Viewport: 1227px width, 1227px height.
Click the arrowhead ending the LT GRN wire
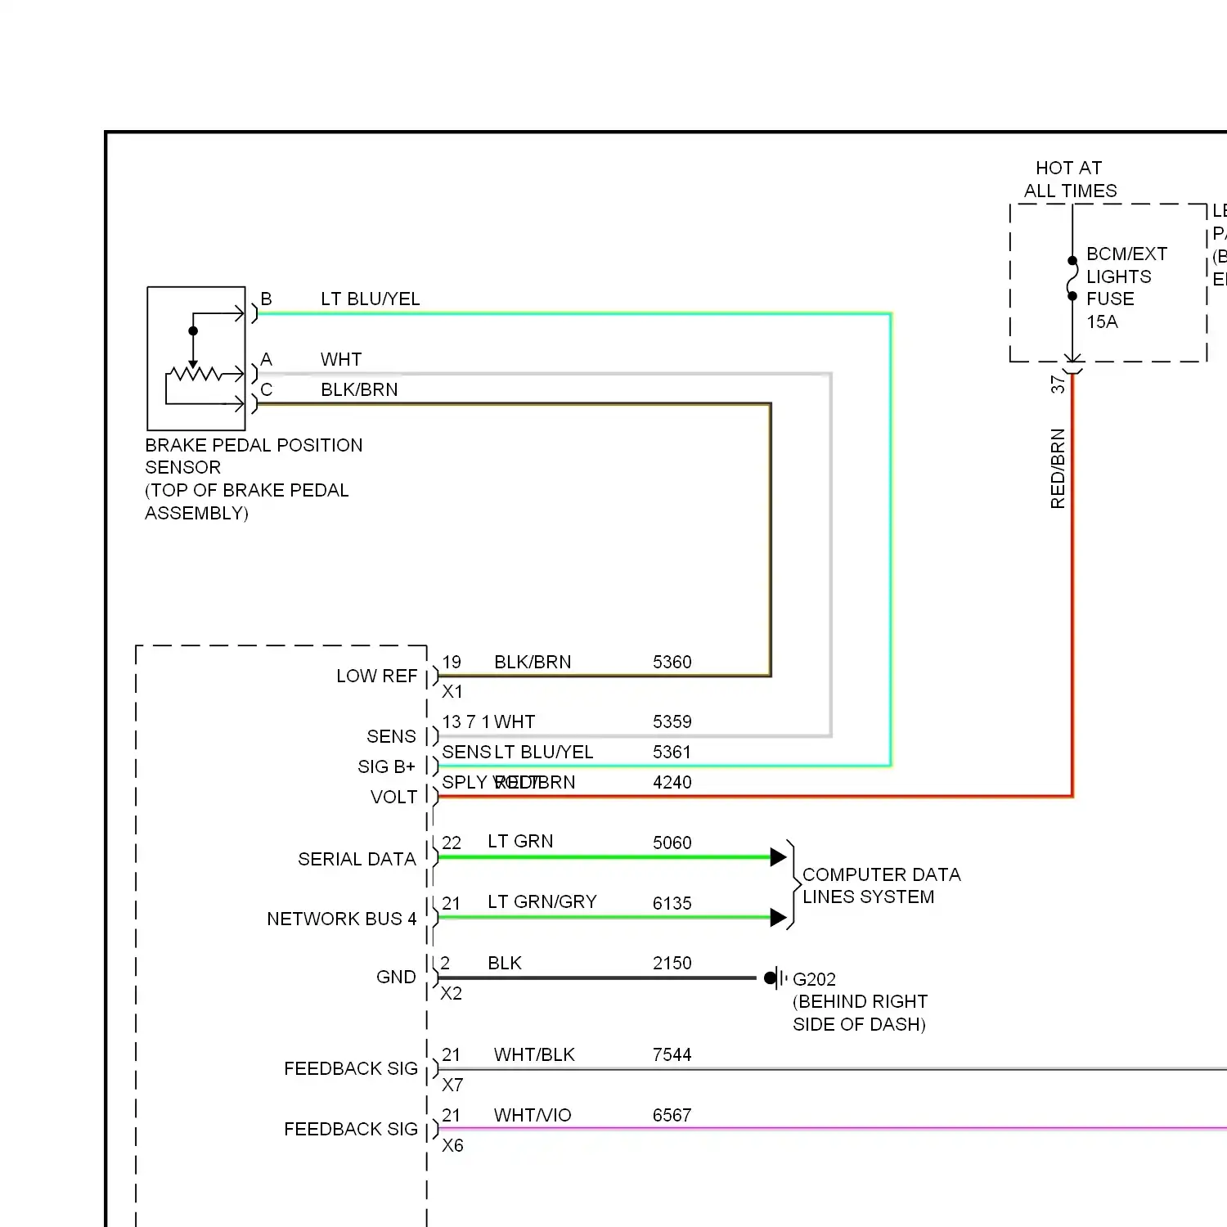coord(778,857)
